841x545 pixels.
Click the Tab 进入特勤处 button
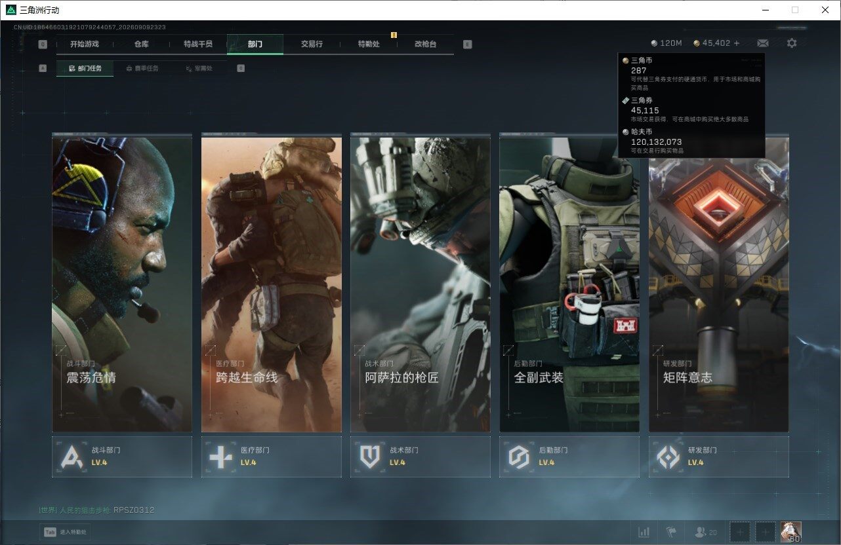point(65,533)
